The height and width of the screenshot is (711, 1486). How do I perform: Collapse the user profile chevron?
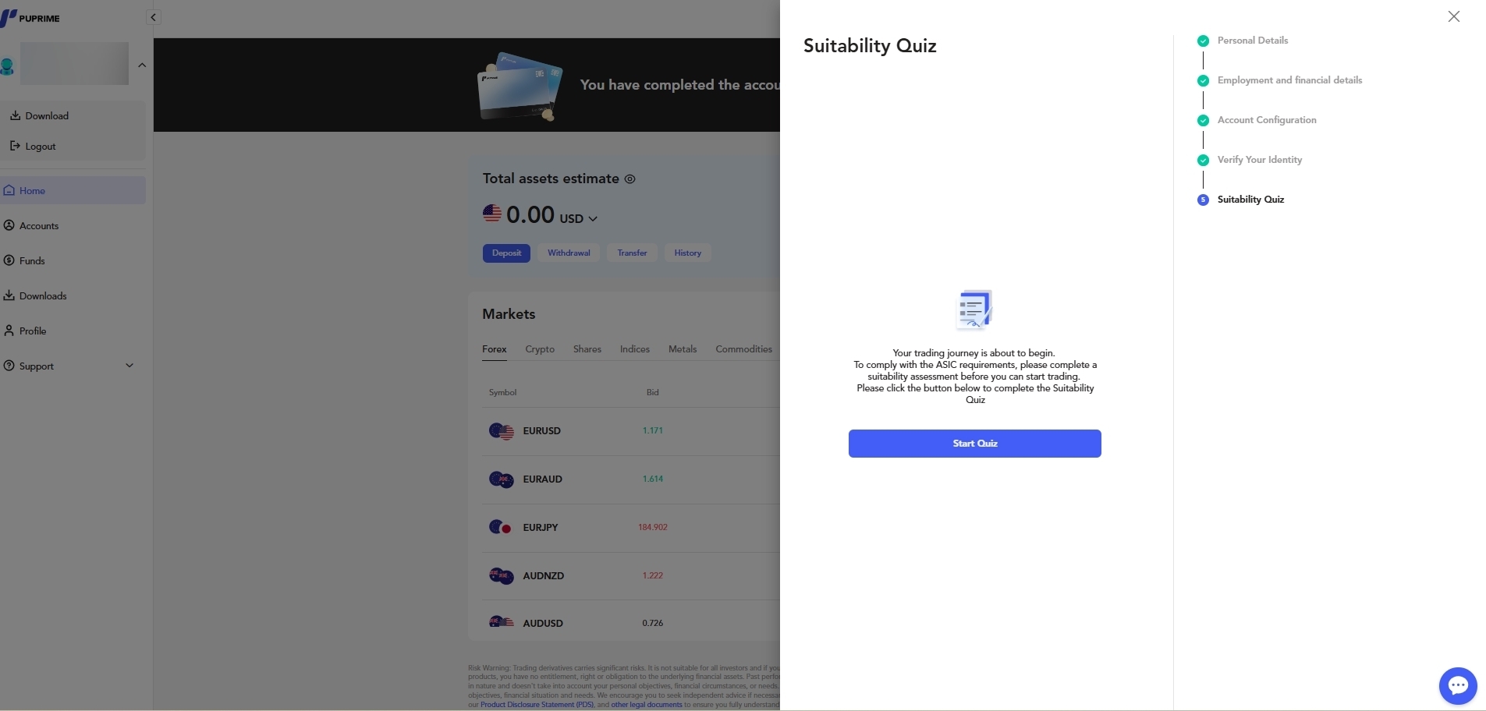(142, 65)
